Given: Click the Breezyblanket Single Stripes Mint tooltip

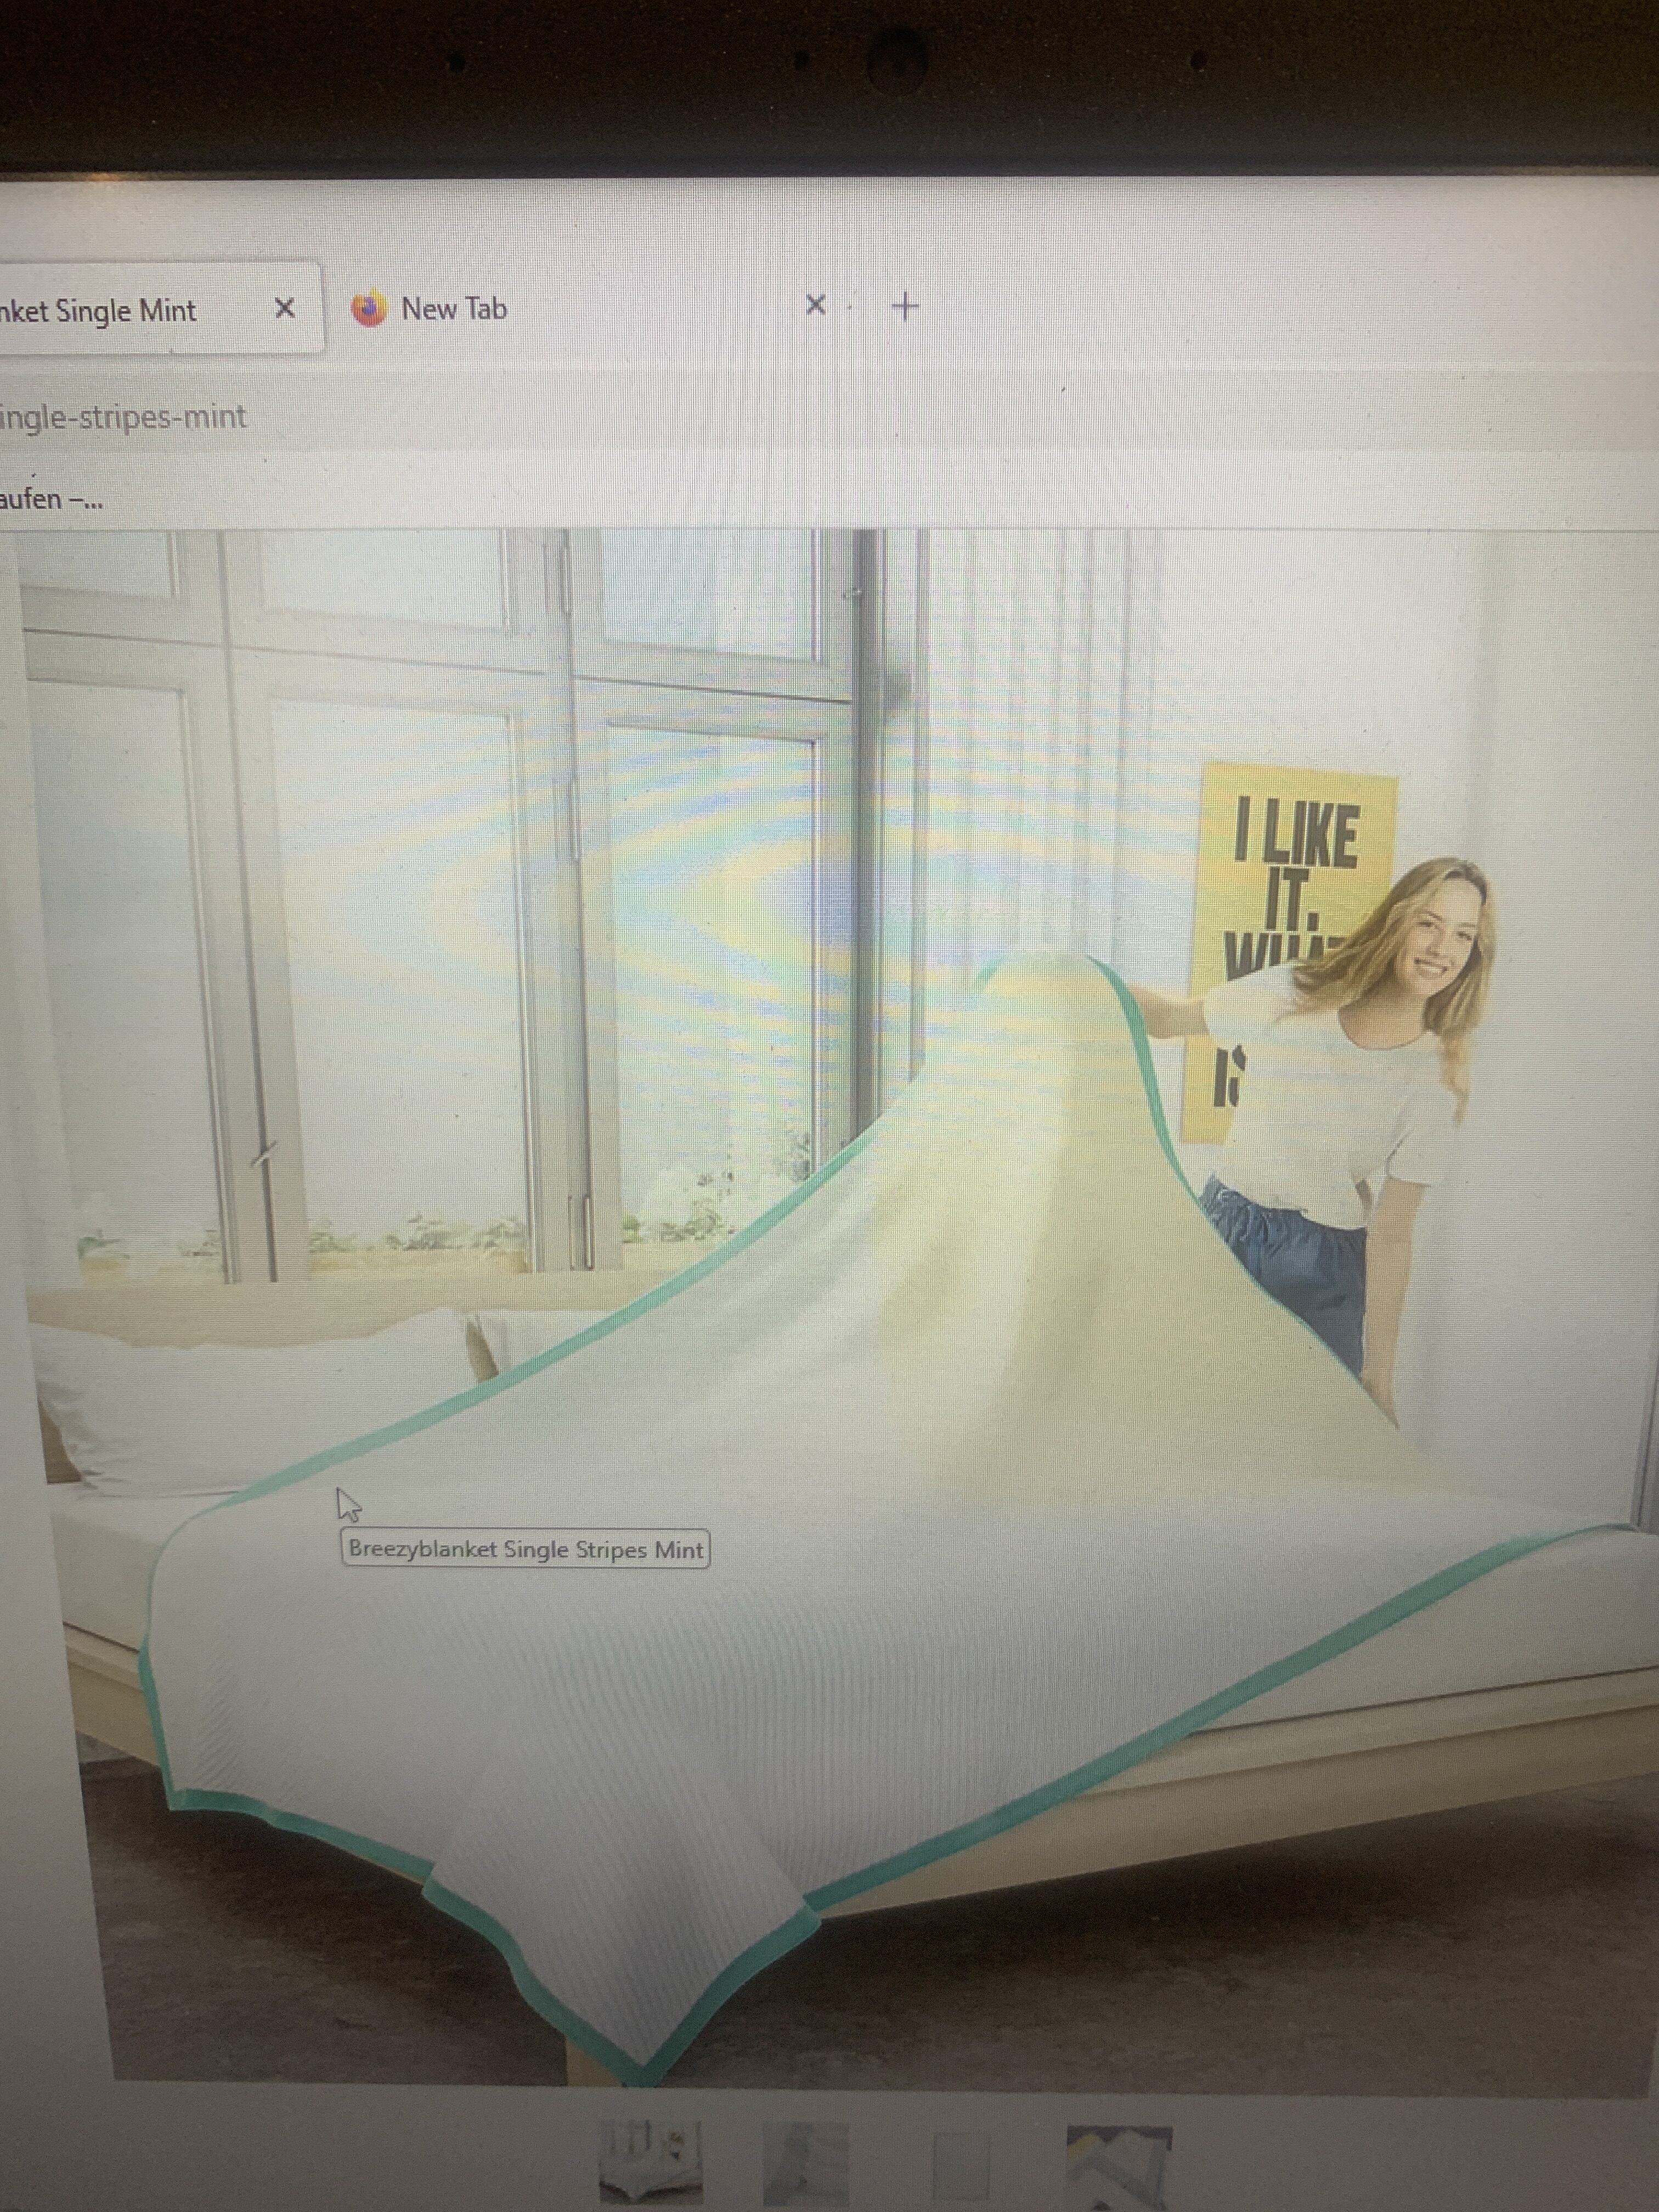Looking at the screenshot, I should click(525, 1549).
